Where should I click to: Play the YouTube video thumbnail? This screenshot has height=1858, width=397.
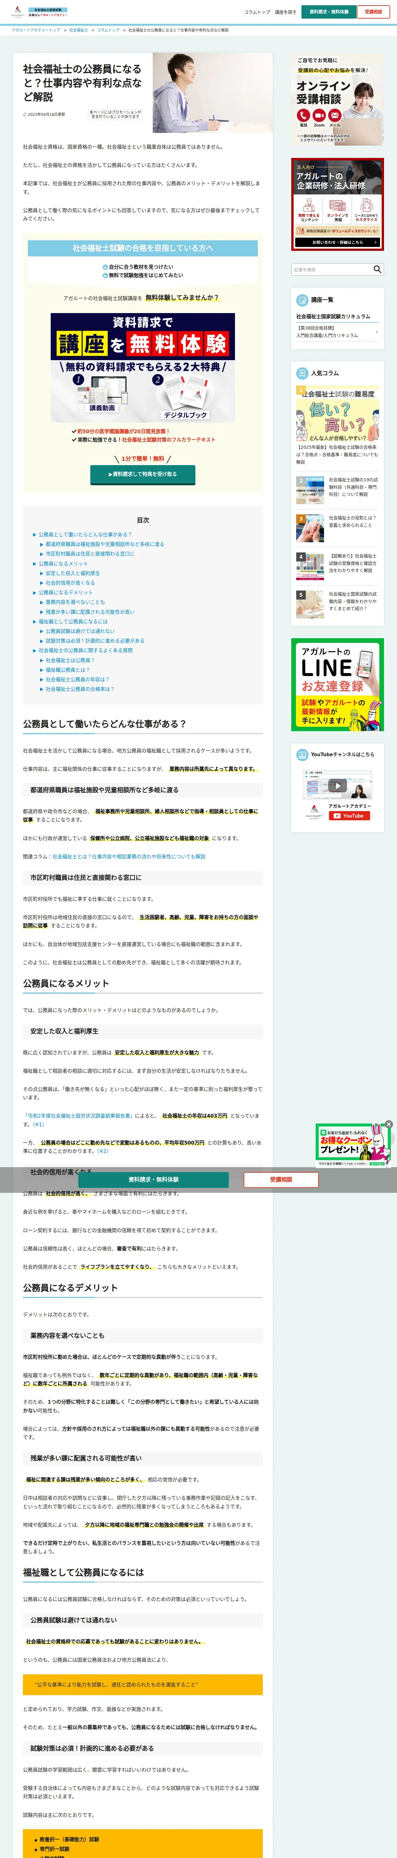coord(337,785)
